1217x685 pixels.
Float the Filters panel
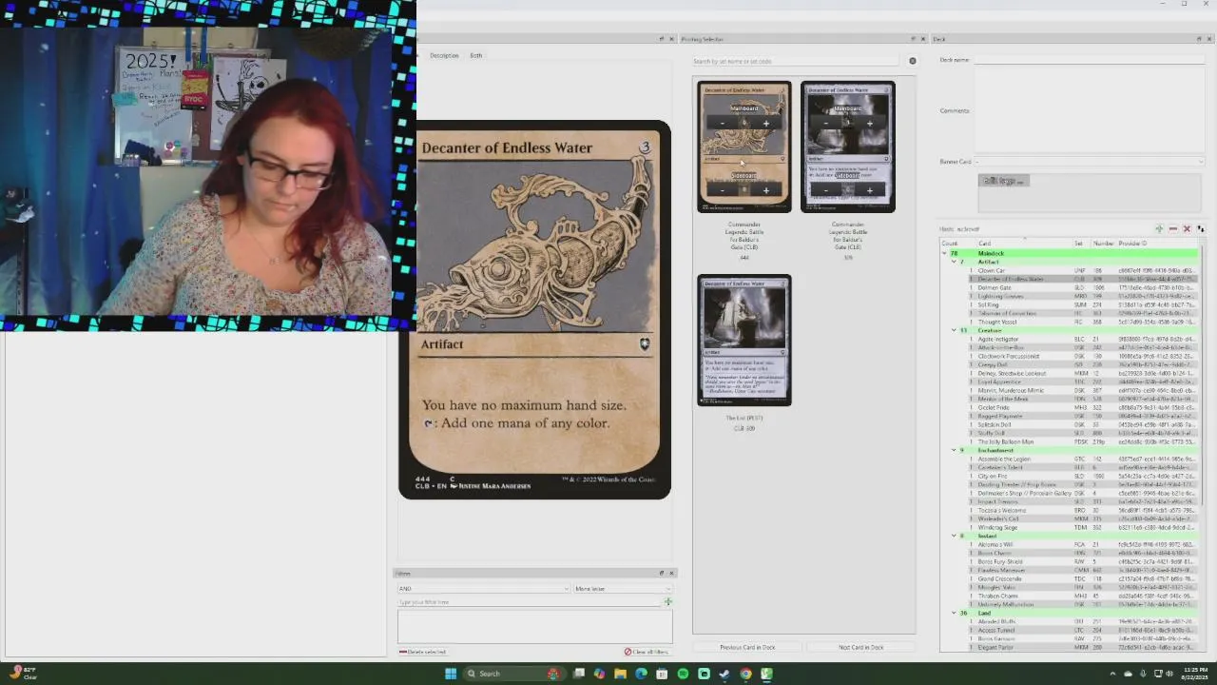pos(662,573)
